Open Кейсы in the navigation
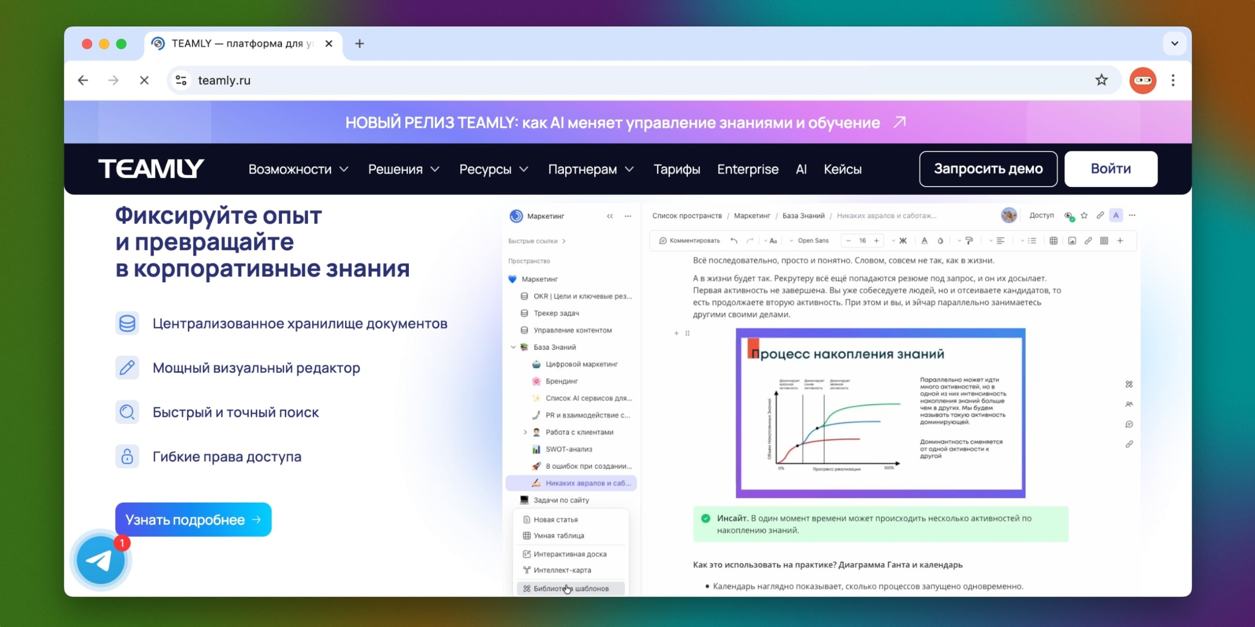 click(842, 169)
